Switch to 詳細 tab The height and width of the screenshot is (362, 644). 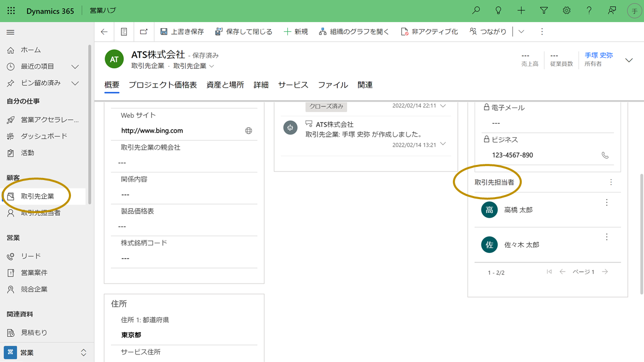point(261,85)
